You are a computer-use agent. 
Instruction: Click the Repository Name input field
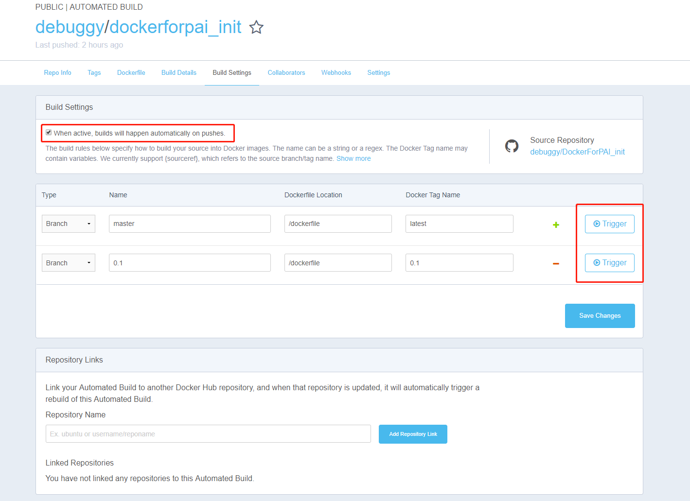[208, 434]
